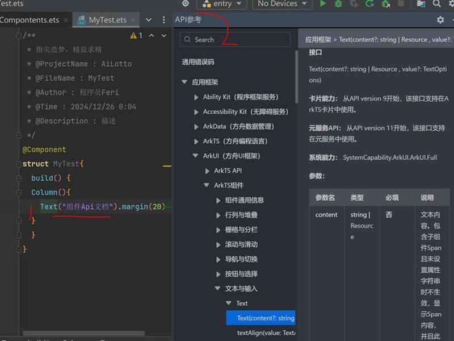This screenshot has width=454, height=341.
Task: Expand 按钮与选择 tree node
Action: [x=218, y=274]
